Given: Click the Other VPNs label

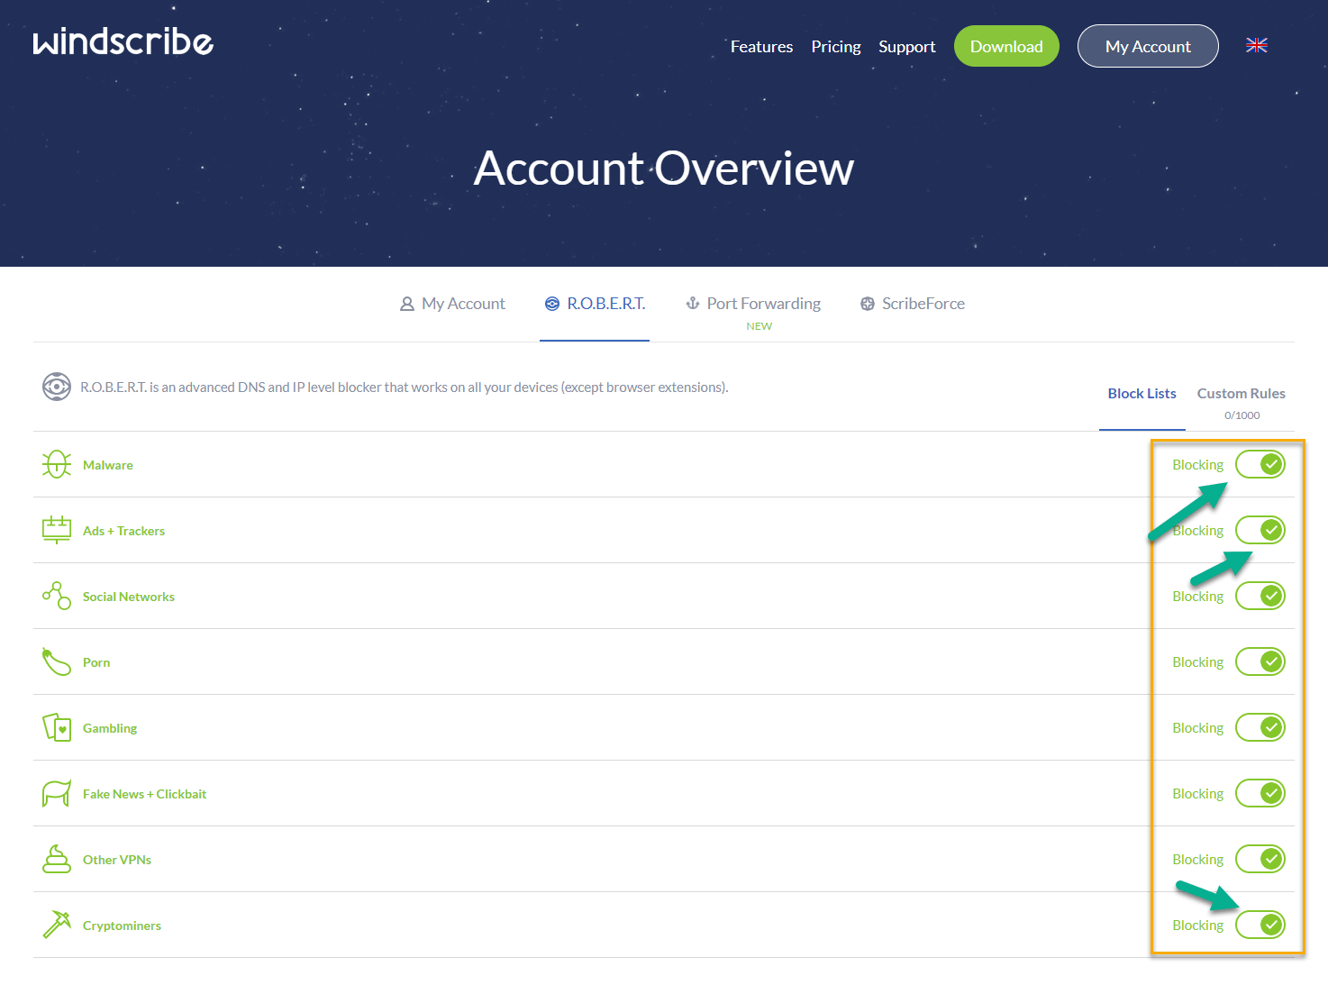Looking at the screenshot, I should pos(117,860).
